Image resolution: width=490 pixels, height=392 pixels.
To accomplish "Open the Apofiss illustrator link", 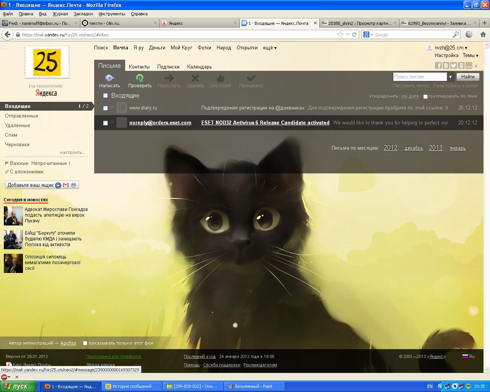I will (68, 343).
